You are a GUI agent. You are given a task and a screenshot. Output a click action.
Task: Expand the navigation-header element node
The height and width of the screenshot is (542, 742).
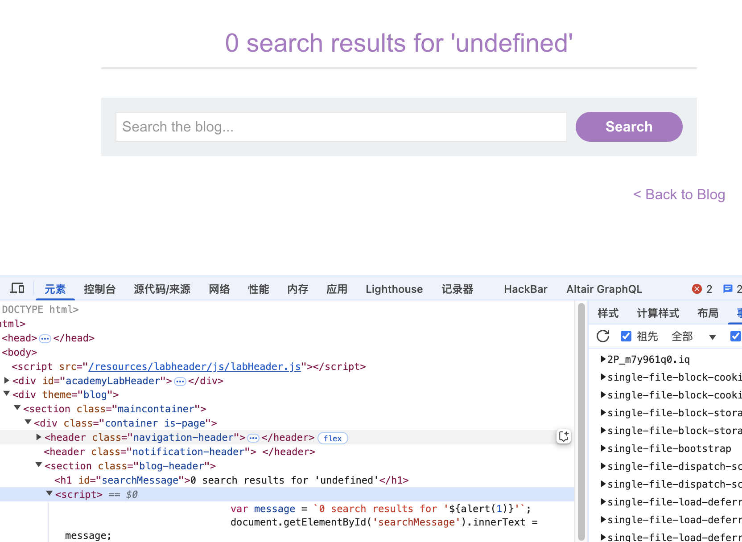click(39, 437)
